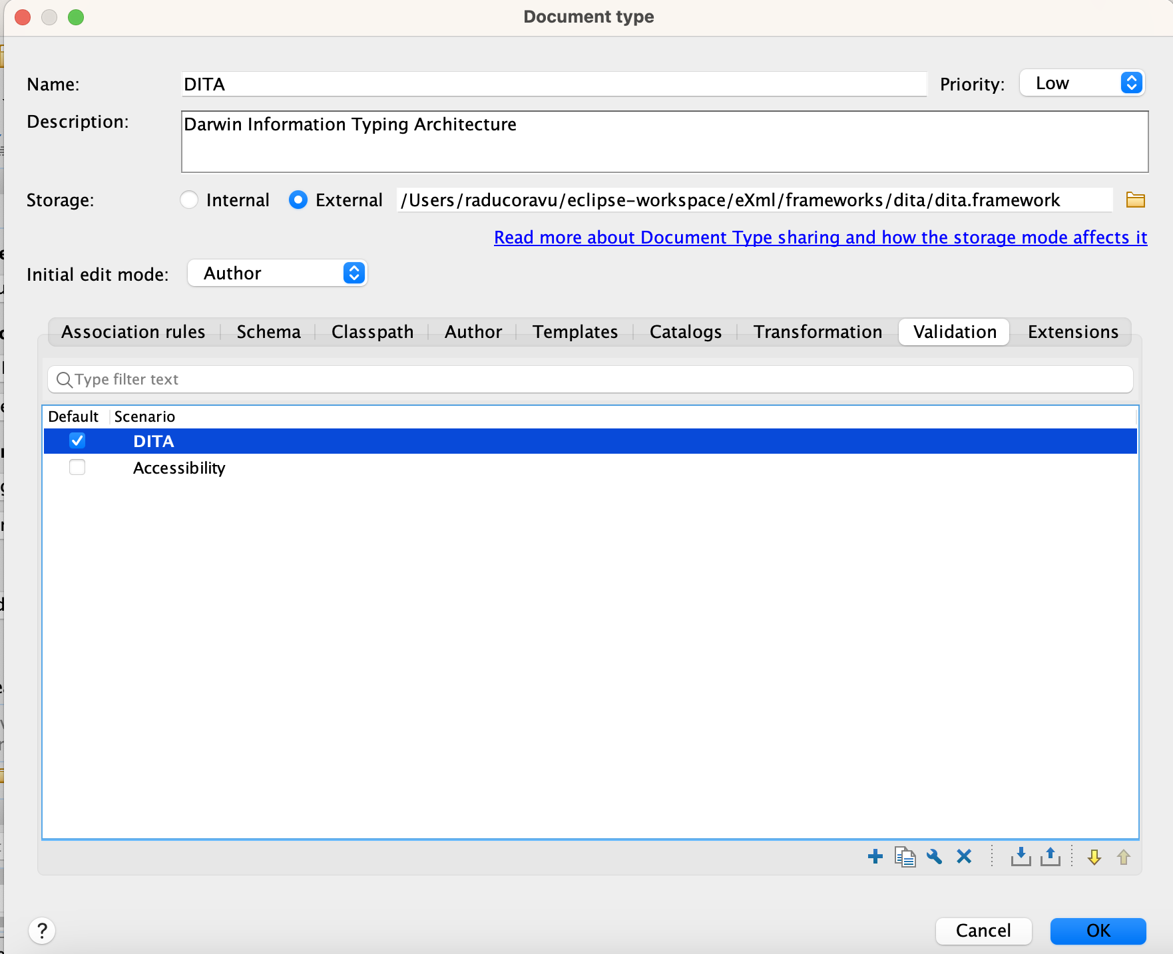1173x954 pixels.
Task: Duplicate the selected validation scenario
Action: point(905,856)
